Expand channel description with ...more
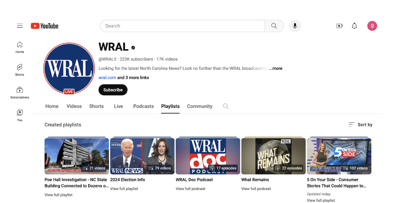This screenshot has height=203, width=410. (x=275, y=68)
